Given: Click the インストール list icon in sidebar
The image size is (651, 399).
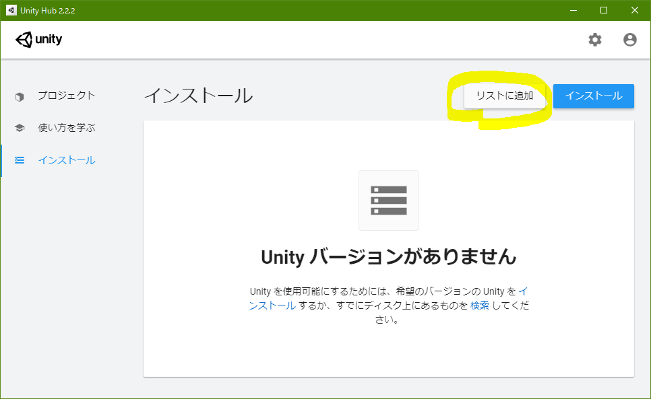Looking at the screenshot, I should tap(20, 160).
